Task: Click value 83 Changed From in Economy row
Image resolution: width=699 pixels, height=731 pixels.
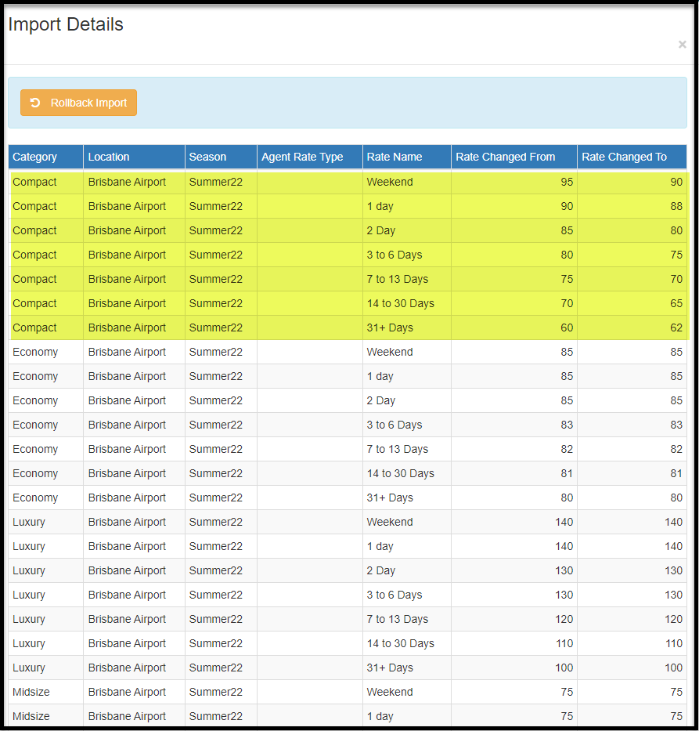Action: (x=567, y=425)
